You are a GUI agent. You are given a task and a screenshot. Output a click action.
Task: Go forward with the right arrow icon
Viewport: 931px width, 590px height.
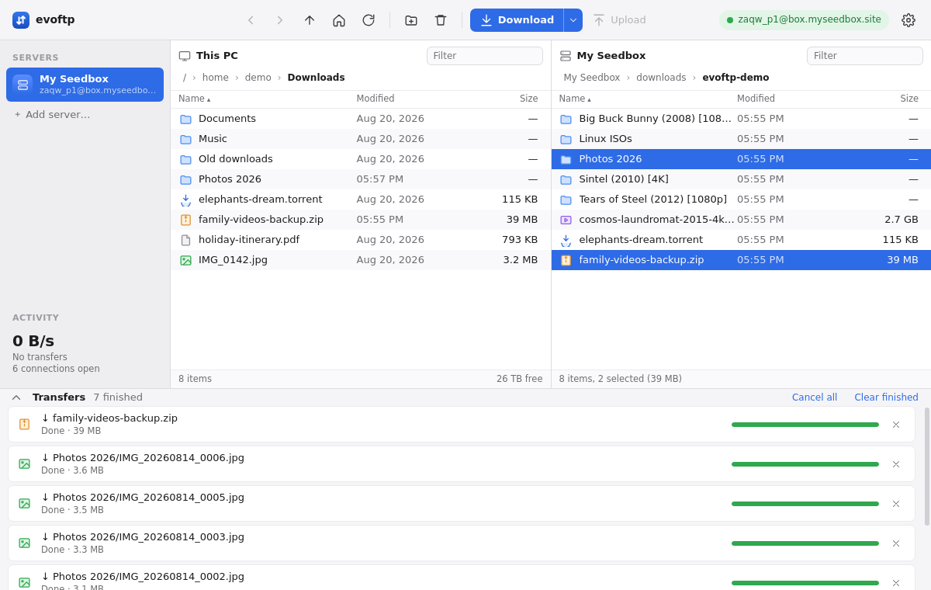pyautogui.click(x=280, y=20)
